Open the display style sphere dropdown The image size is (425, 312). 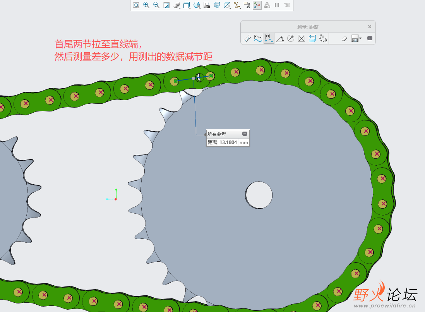coord(177,5)
